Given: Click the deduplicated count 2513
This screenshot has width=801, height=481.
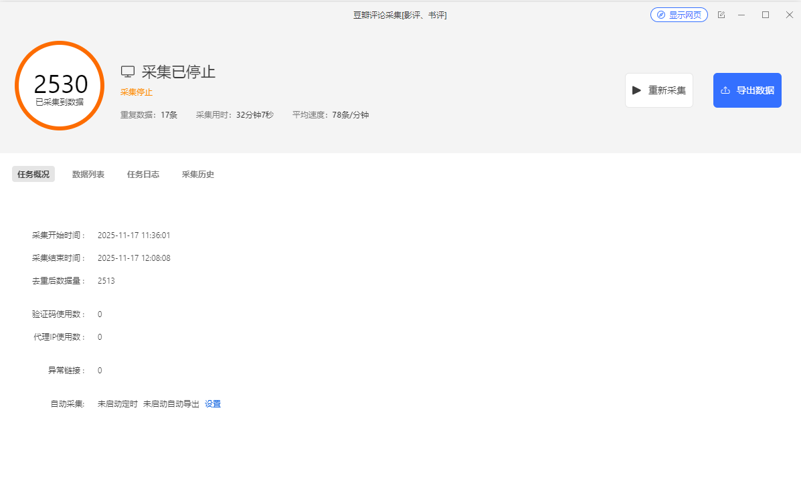Looking at the screenshot, I should pos(106,281).
